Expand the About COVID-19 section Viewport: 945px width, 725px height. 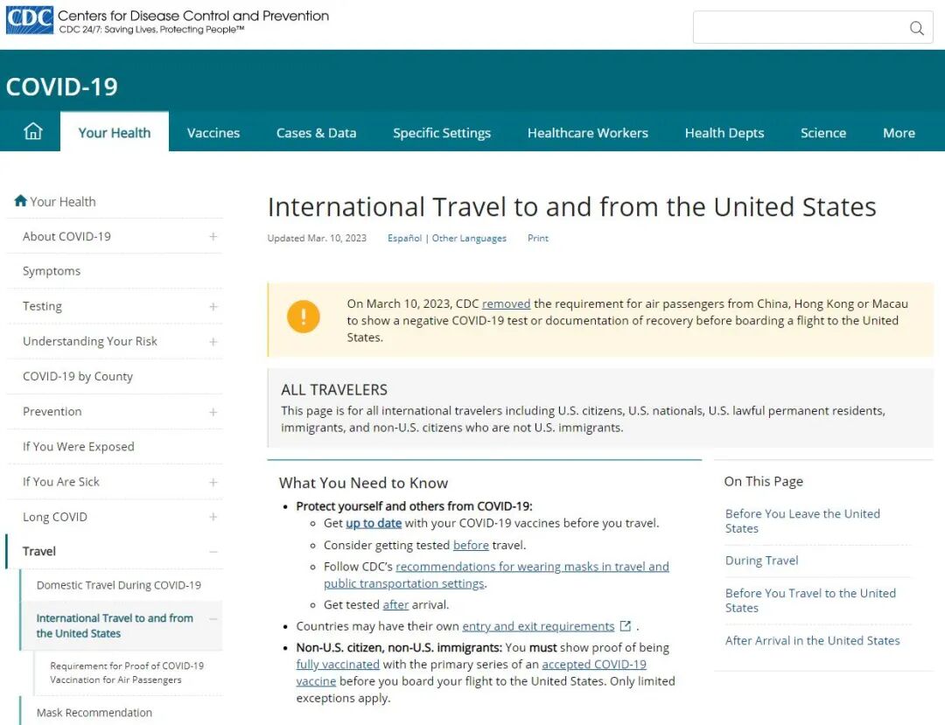click(213, 237)
